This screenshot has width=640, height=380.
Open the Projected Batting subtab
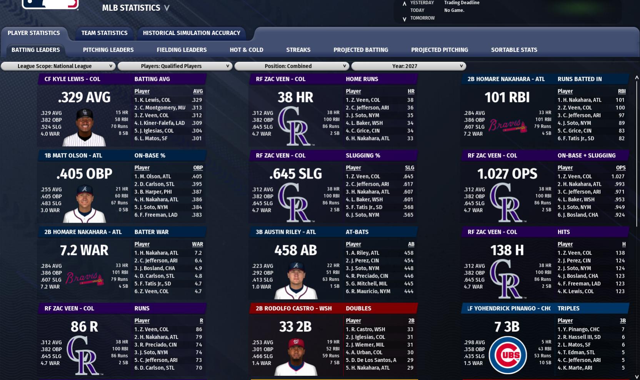[361, 50]
